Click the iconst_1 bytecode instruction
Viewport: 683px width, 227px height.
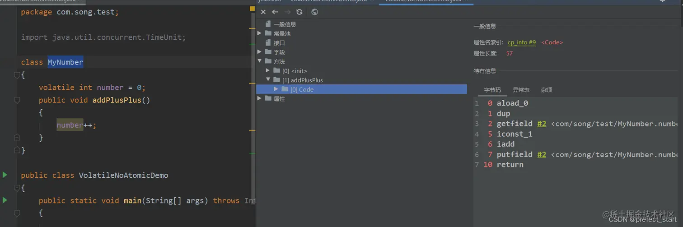click(515, 134)
